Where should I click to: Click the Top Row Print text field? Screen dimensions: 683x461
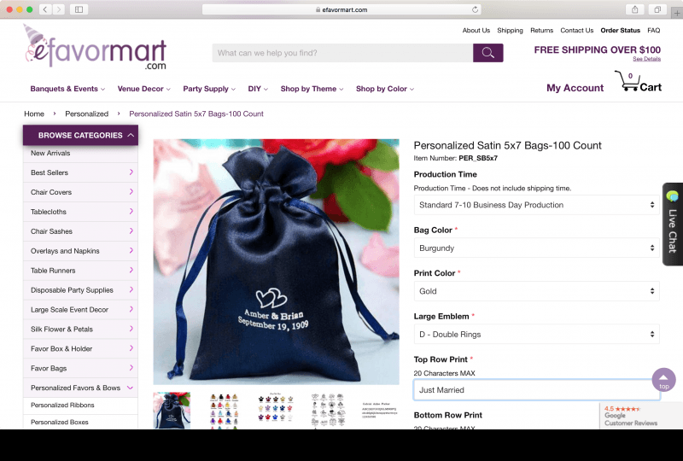(537, 390)
